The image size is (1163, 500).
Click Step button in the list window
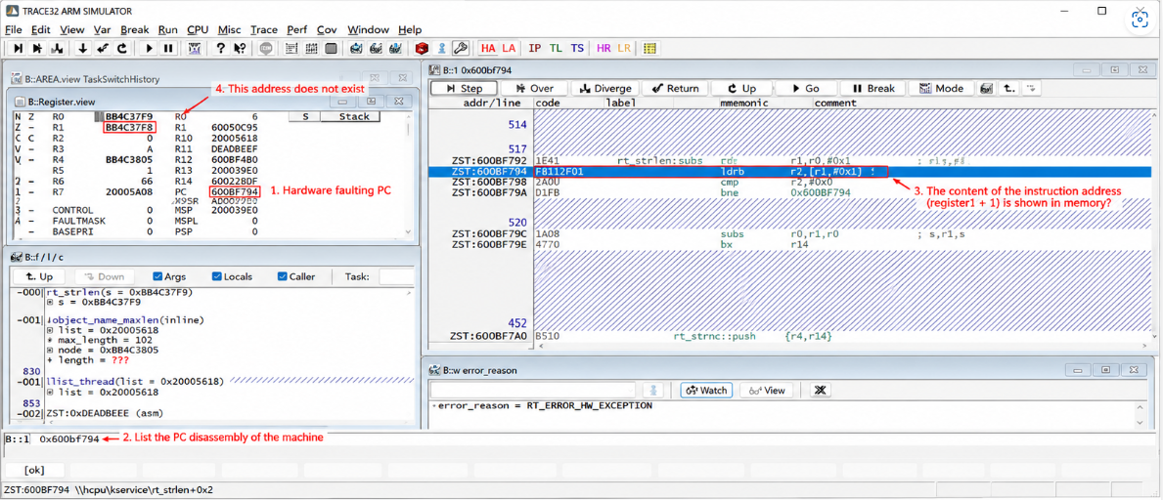pyautogui.click(x=465, y=88)
